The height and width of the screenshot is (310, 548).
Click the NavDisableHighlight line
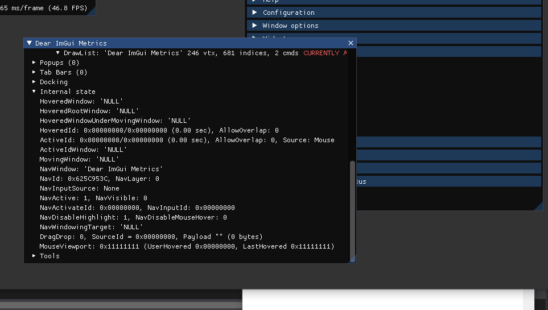[133, 217]
